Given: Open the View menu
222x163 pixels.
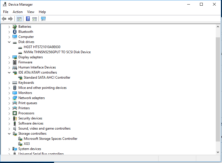Looking at the screenshot, I should click(31, 12).
